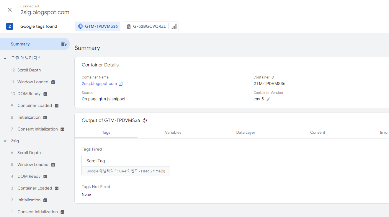389x217 pixels.
Task: Click the blue badge showing 2 tags
Action: pyautogui.click(x=10, y=26)
